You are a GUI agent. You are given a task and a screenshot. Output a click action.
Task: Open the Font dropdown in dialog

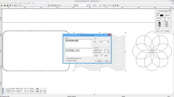pyautogui.click(x=108, y=42)
